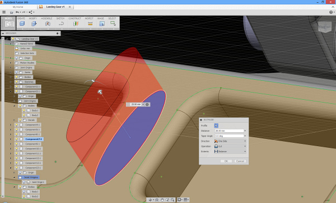Switch to the Landing Gear v1 tab
Image resolution: width=336 pixels, height=203 pixels.
coord(55,7)
